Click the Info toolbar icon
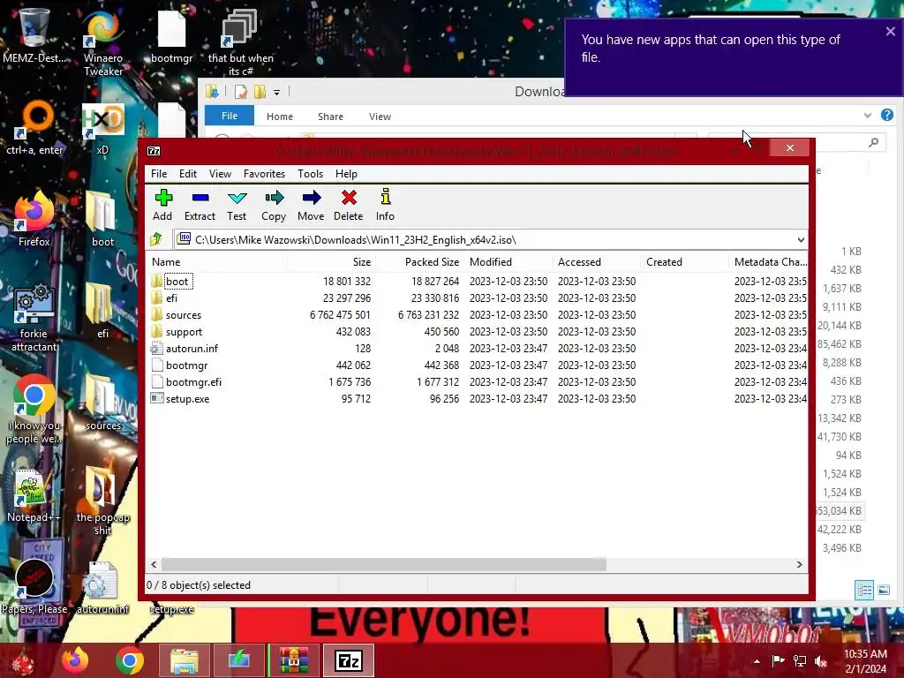 click(385, 197)
